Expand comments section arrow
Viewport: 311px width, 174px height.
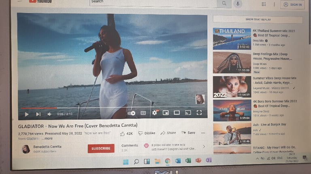click(x=204, y=147)
